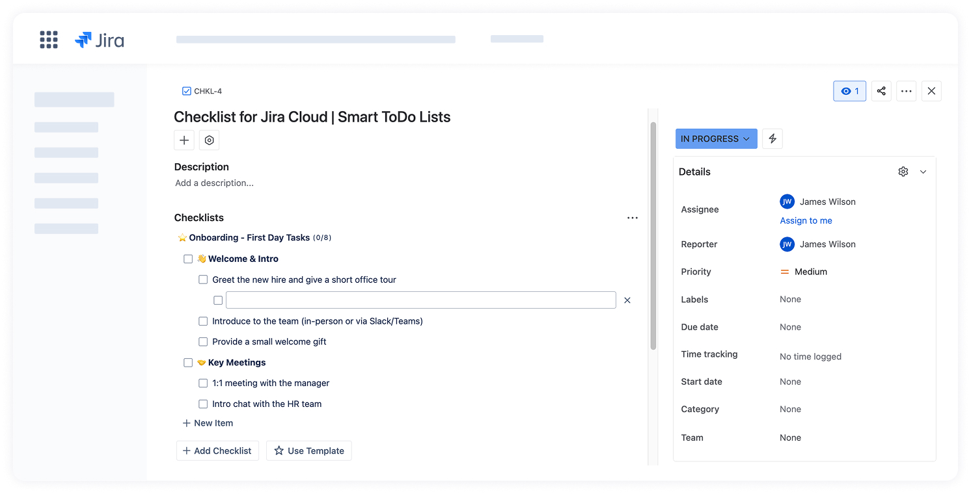Click Add a description placeholder
Image resolution: width=971 pixels, height=494 pixels.
(214, 183)
